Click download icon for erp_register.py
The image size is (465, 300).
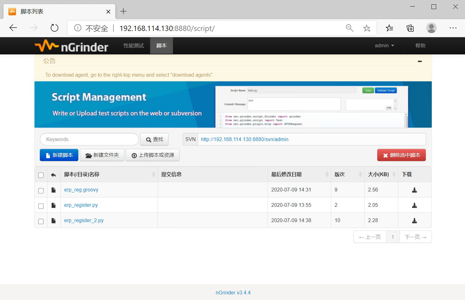(x=414, y=205)
